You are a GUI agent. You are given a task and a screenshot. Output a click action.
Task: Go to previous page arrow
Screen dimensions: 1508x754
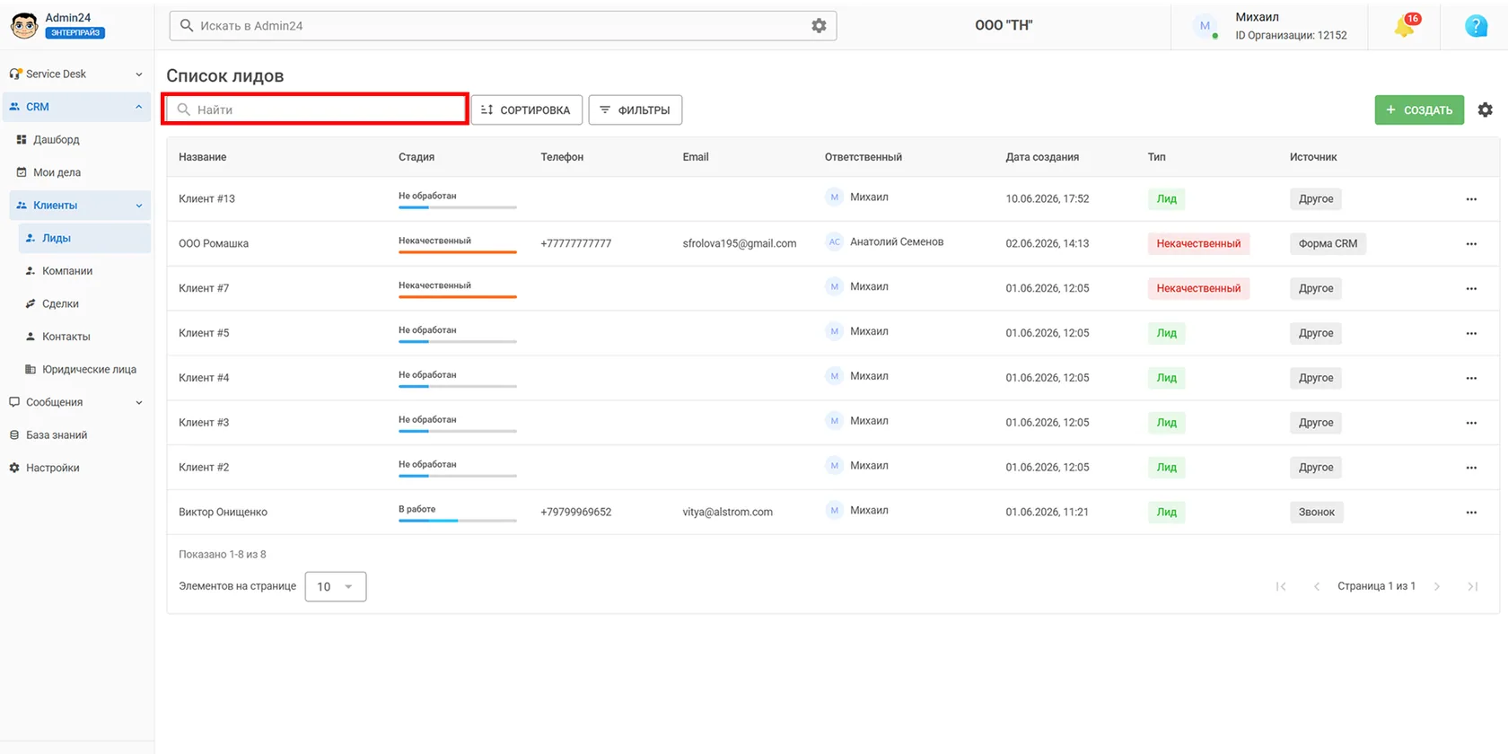tap(1317, 586)
